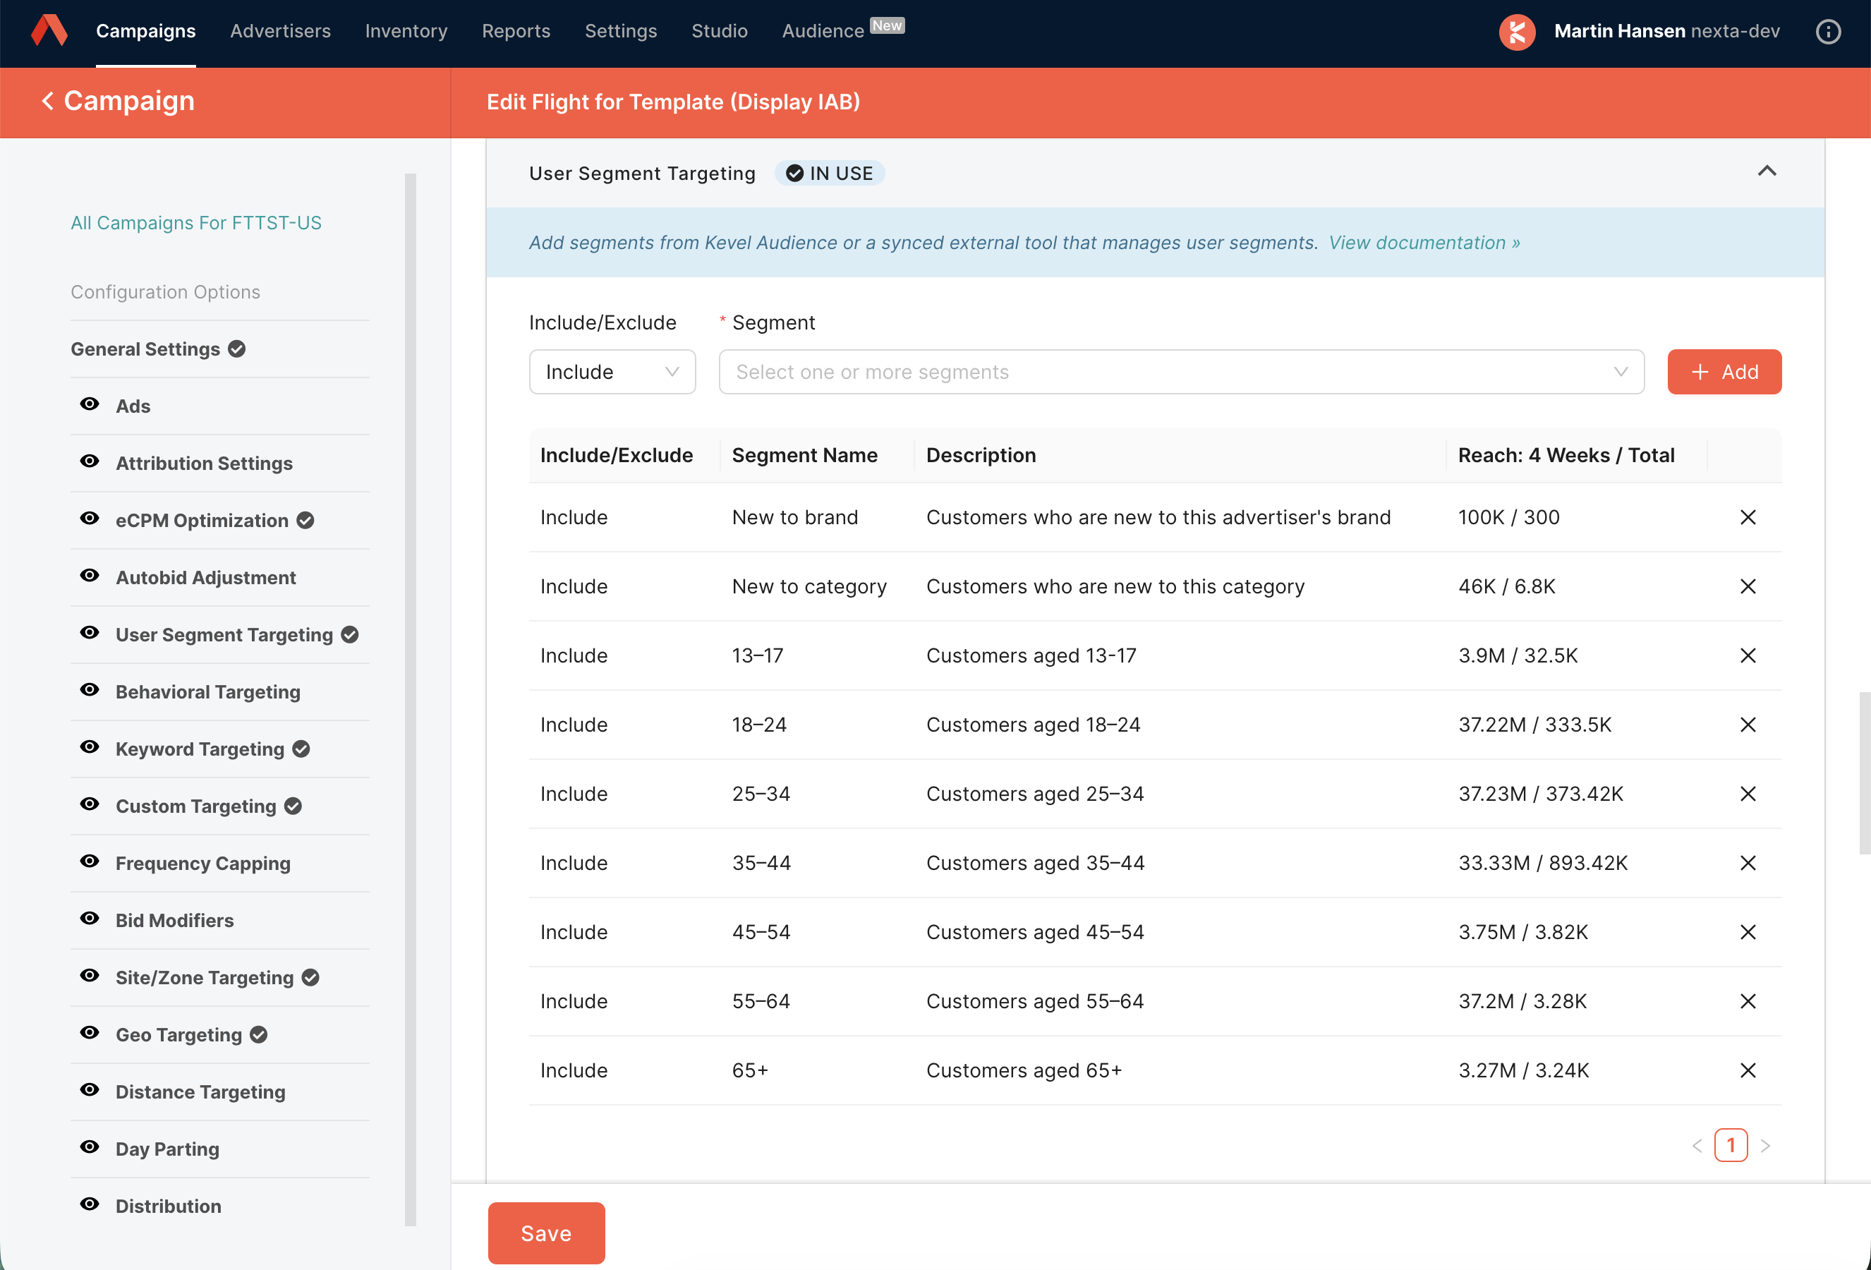Remove the 45–54 segment row
The image size is (1871, 1270).
[x=1747, y=932]
